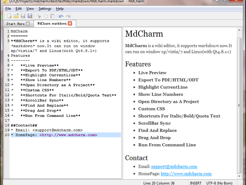
Task: Click the Save toolbar icon
Action: point(23,16)
